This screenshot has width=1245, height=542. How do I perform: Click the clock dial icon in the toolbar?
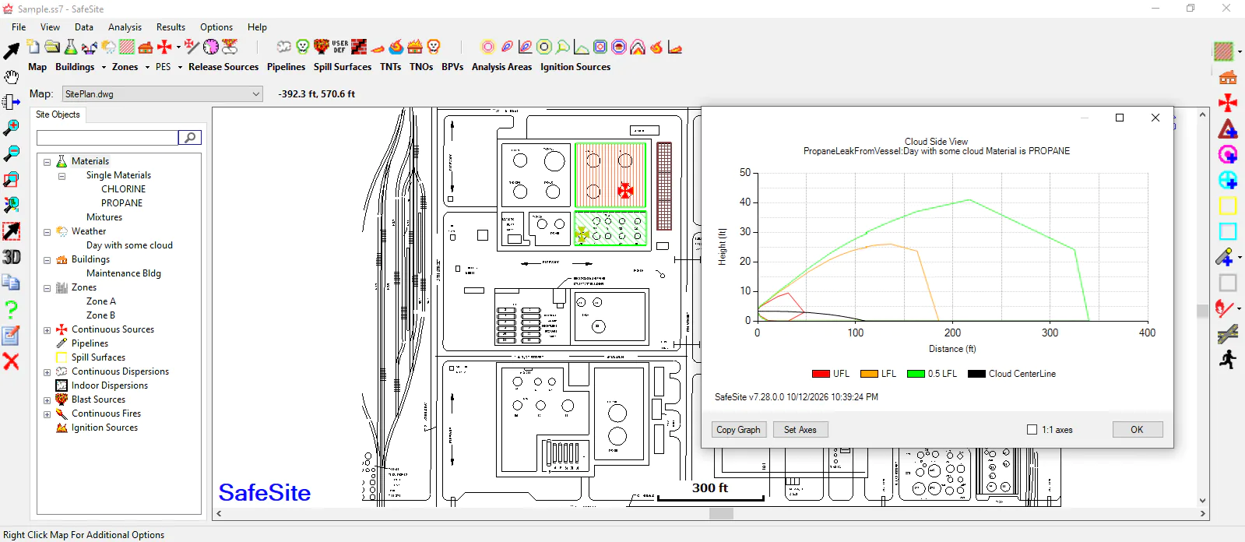coord(210,47)
